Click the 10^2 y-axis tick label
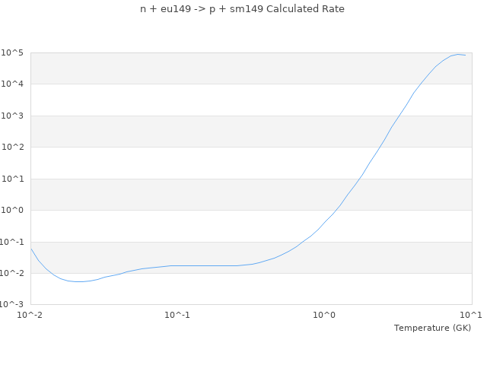 (x=14, y=147)
